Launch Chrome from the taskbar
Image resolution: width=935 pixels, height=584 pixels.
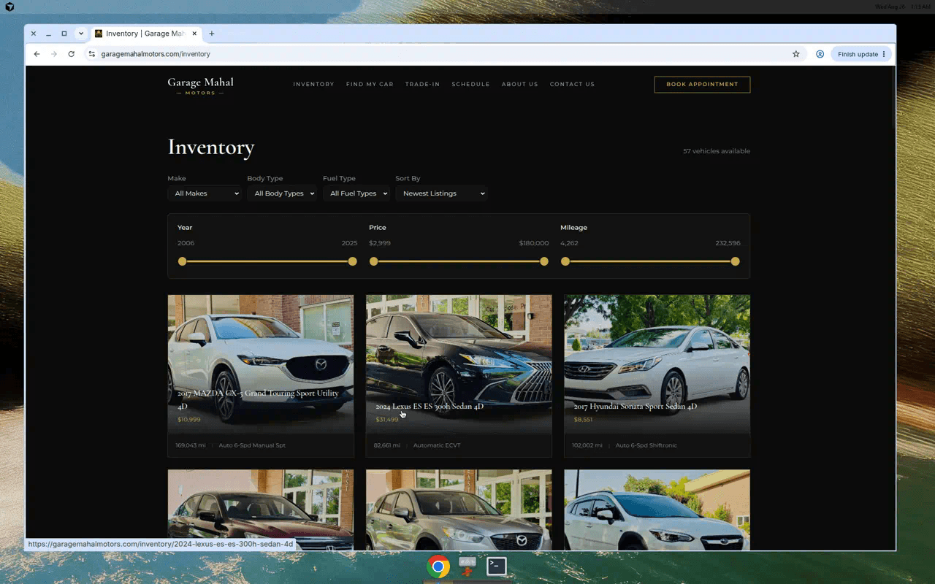438,566
